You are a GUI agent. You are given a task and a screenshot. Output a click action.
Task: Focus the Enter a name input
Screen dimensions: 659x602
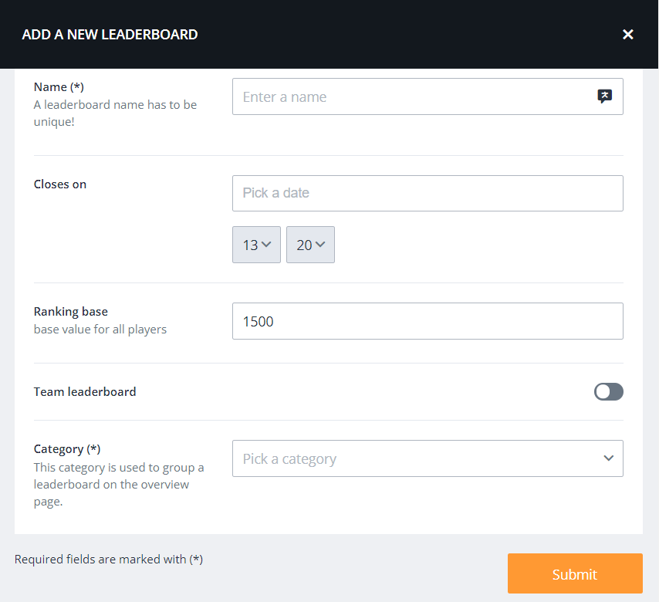(x=413, y=97)
